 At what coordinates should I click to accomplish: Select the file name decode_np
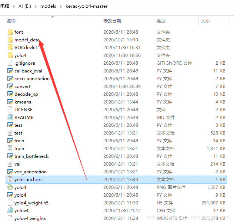26,94
